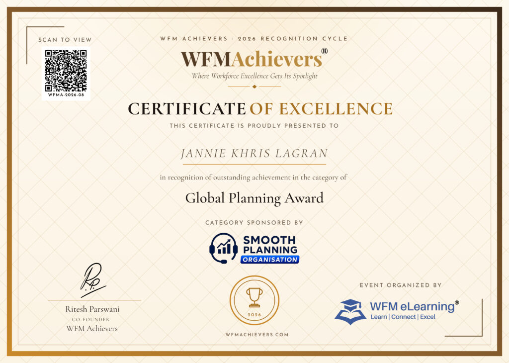Click the WFM eLearning graduation cap logo
Image resolution: width=509 pixels, height=363 pixels.
[x=350, y=312]
